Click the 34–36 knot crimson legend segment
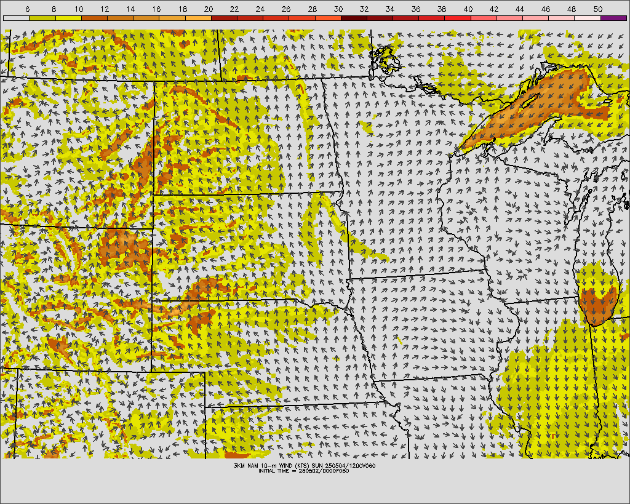 (x=406, y=18)
